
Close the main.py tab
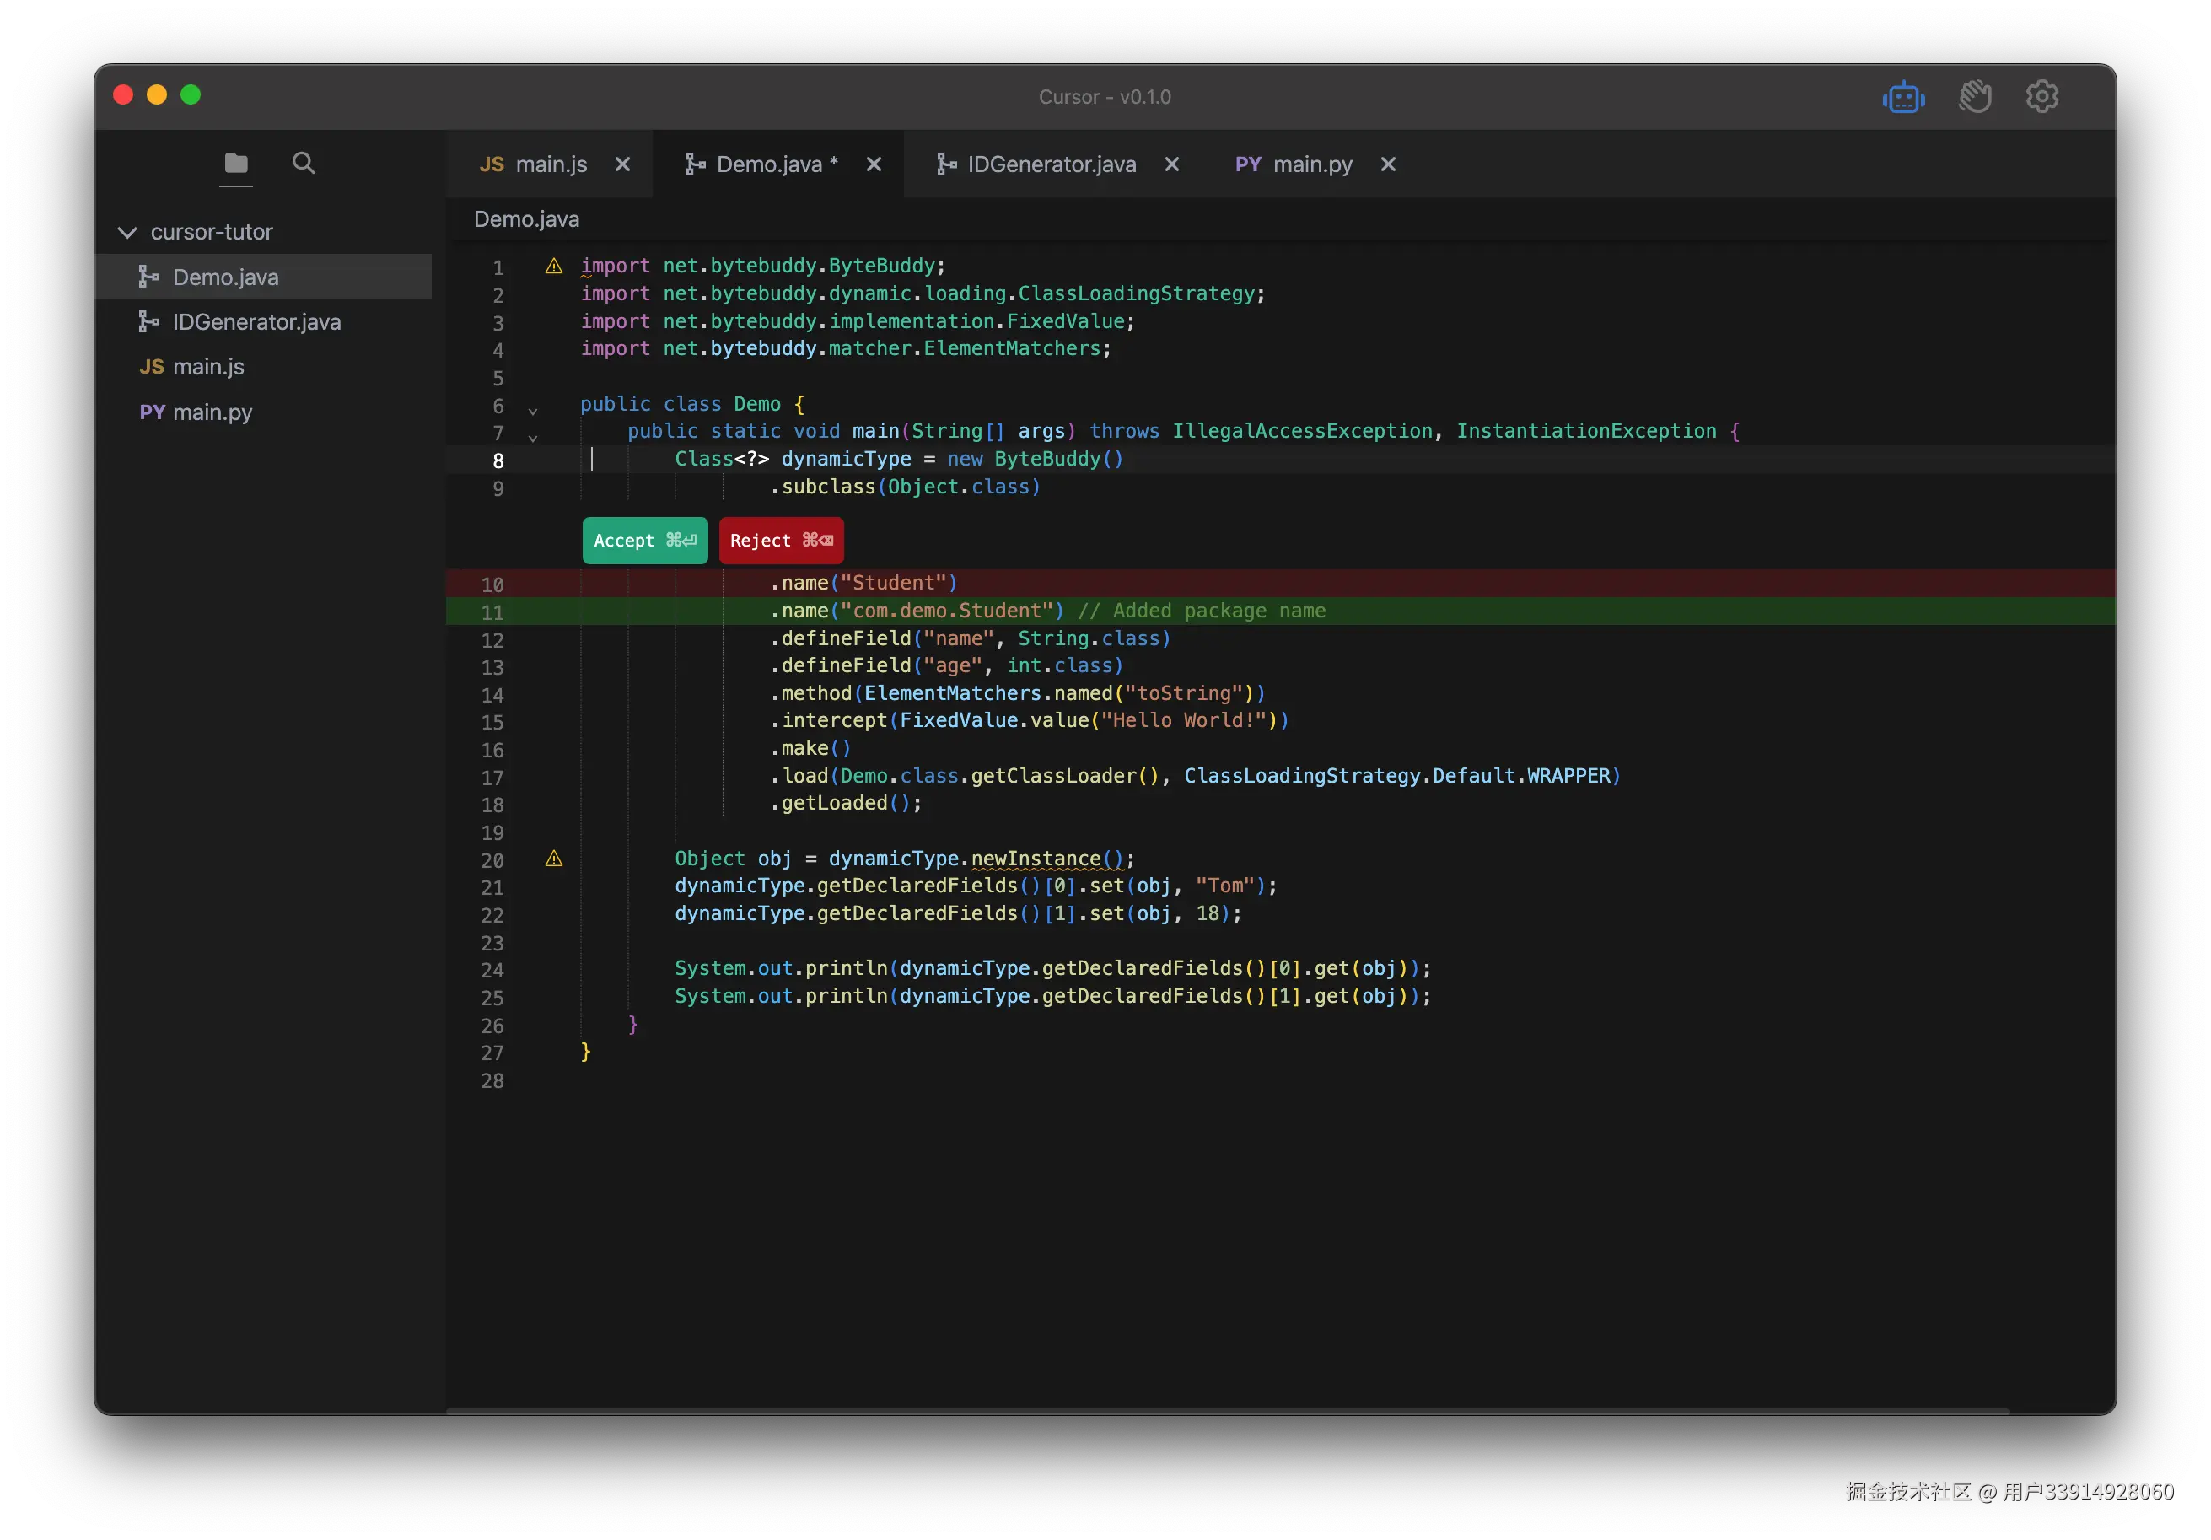[1388, 164]
